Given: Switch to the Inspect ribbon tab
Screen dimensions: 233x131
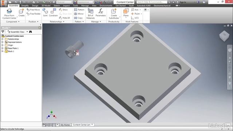Looking at the screenshot, I should 66,6.
